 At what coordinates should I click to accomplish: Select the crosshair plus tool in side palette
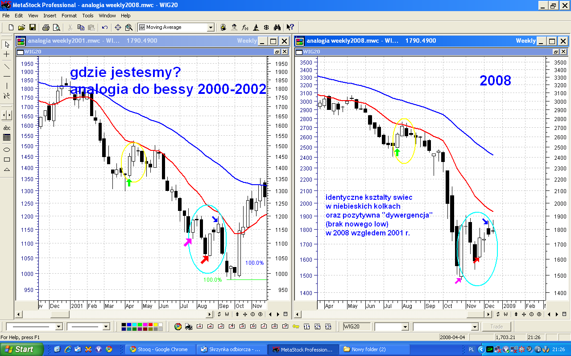click(7, 54)
